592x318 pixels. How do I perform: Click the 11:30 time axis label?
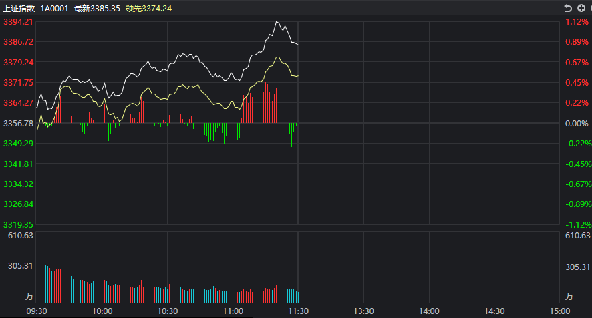coord(298,311)
